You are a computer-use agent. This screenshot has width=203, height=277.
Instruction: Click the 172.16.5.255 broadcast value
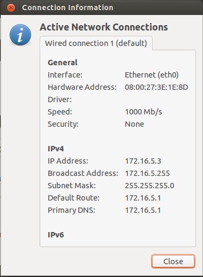tap(147, 173)
